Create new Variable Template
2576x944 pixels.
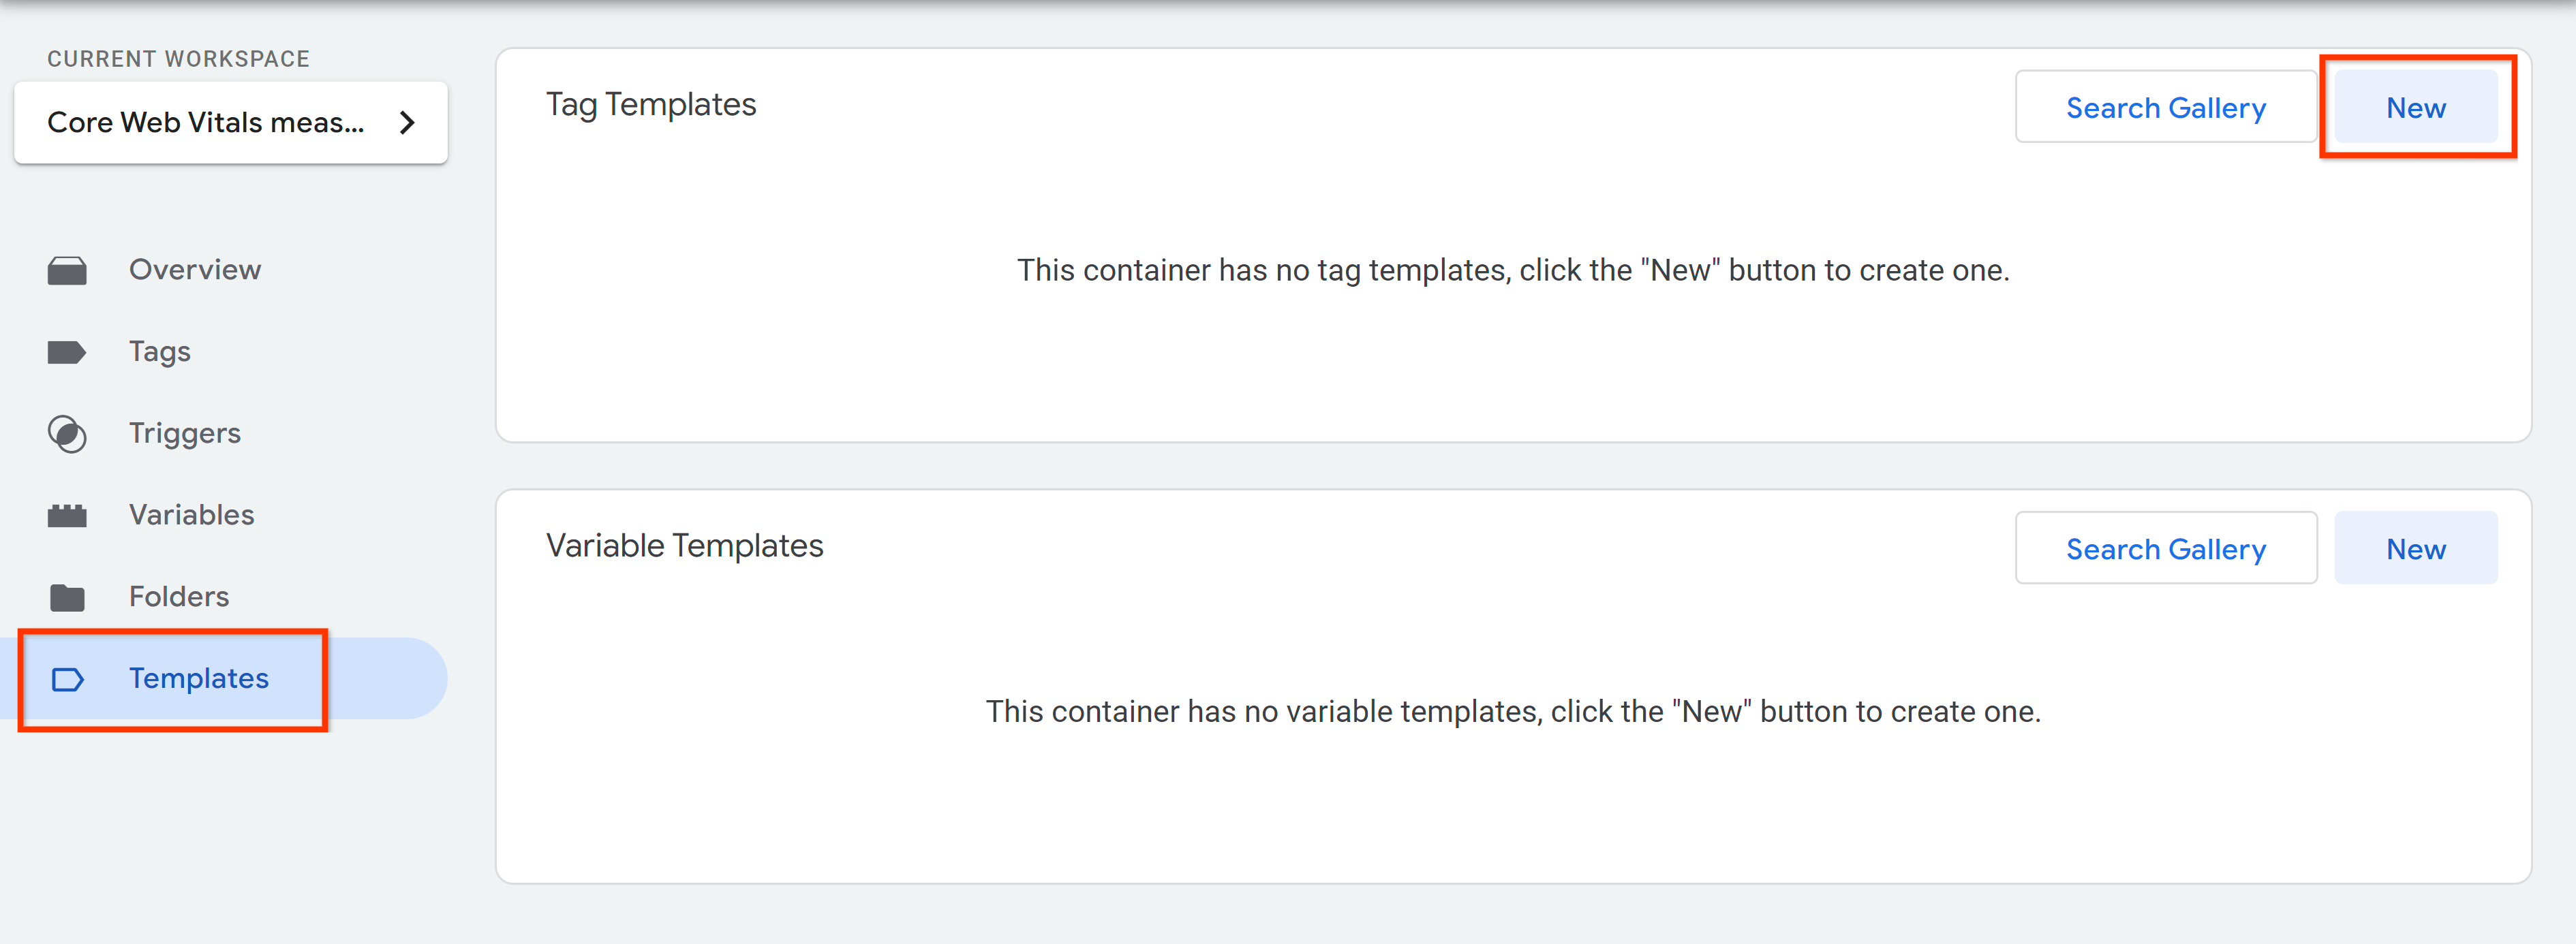coord(2415,547)
